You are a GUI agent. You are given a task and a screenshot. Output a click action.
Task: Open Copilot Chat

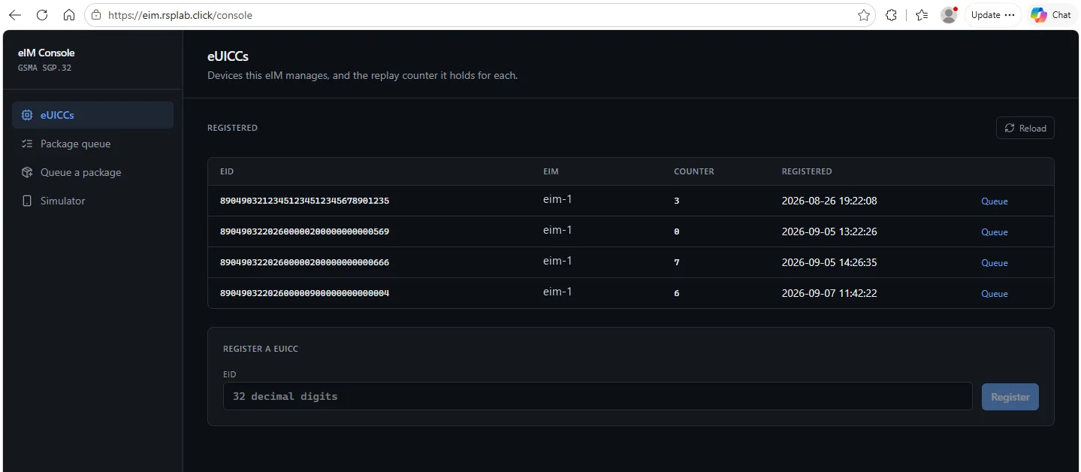[1051, 15]
